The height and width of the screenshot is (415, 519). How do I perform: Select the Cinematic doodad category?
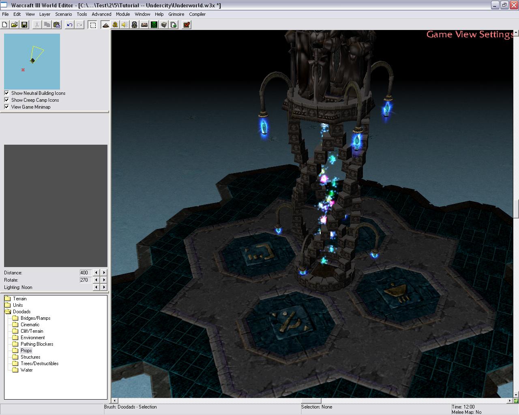(x=30, y=325)
